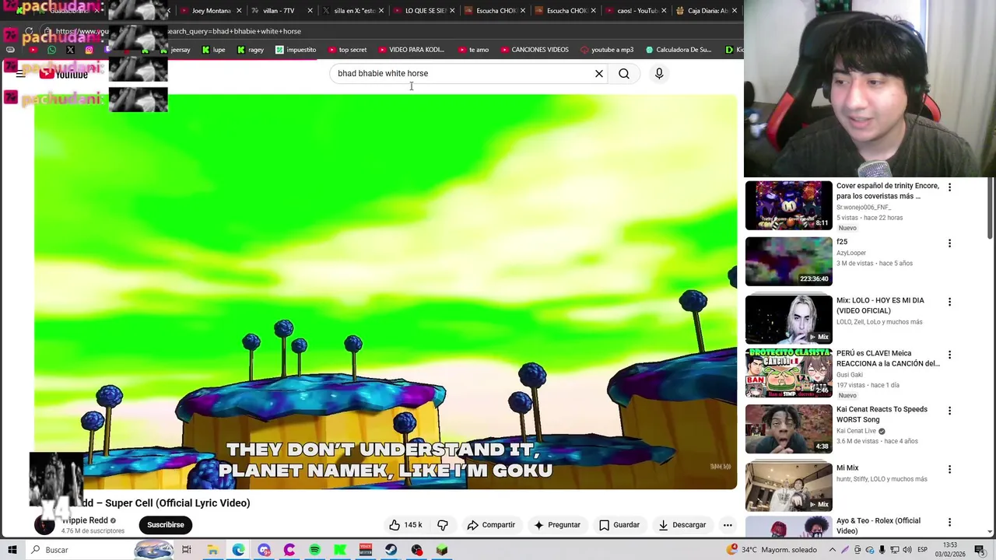Open File Explorer from the taskbar
Viewport: 996px width, 560px height.
(x=212, y=550)
